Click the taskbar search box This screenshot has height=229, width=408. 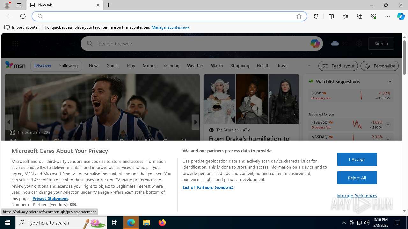tap(61, 223)
